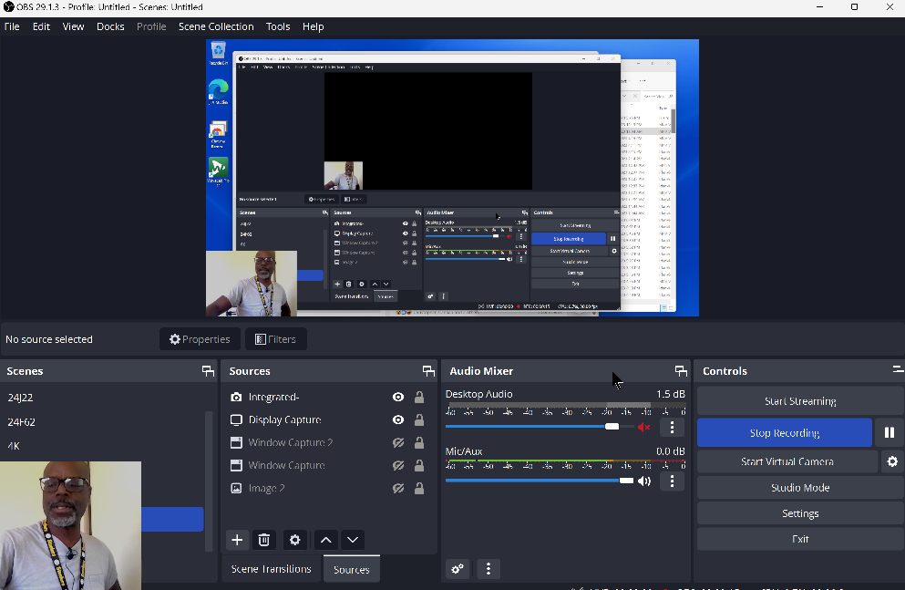Open the Profile menu
Screen dimensions: 905x590
point(151,26)
